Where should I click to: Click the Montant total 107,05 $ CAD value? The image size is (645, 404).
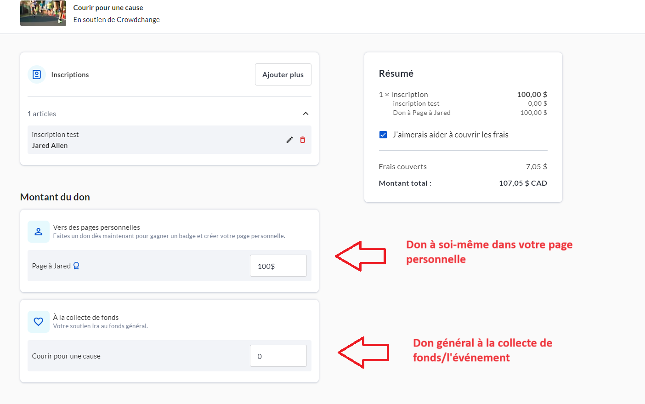point(523,183)
